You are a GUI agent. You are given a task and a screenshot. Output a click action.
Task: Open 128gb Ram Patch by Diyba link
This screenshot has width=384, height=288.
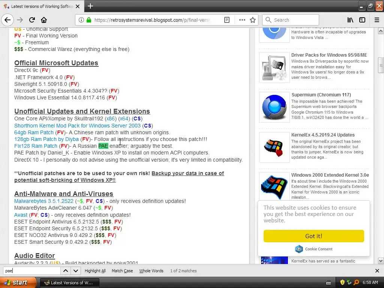[x=46, y=139]
